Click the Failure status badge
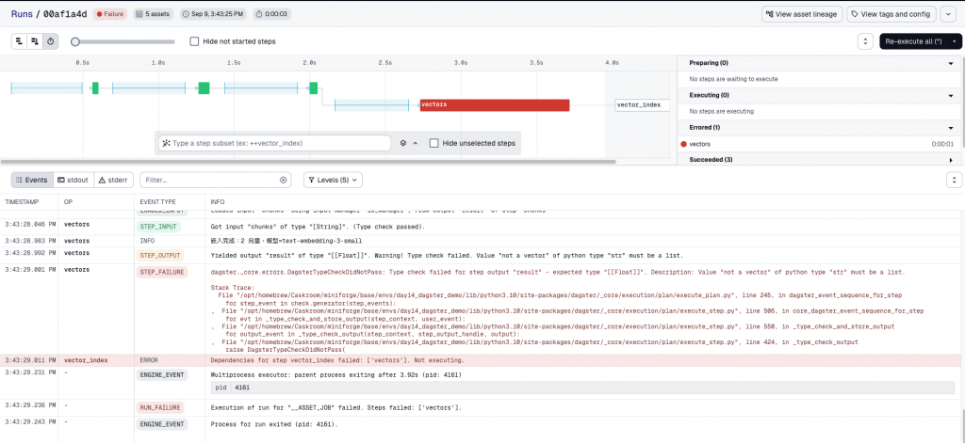 [110, 13]
